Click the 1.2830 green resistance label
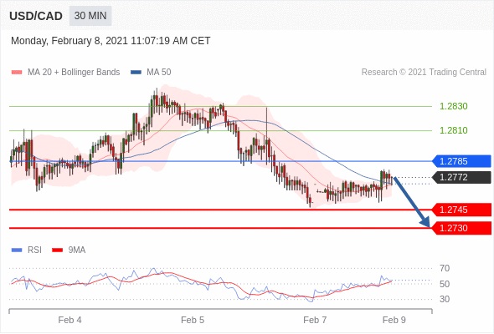Viewport: 494px width, 334px height. click(x=453, y=106)
